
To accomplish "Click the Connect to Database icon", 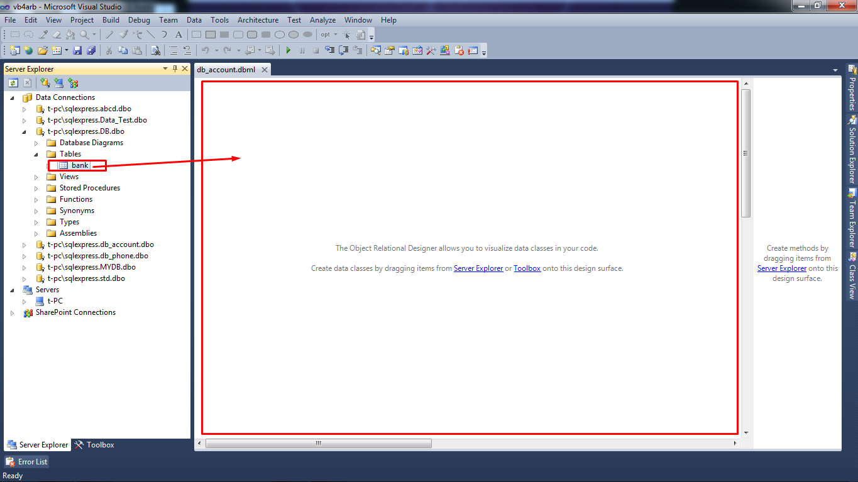I will [45, 82].
